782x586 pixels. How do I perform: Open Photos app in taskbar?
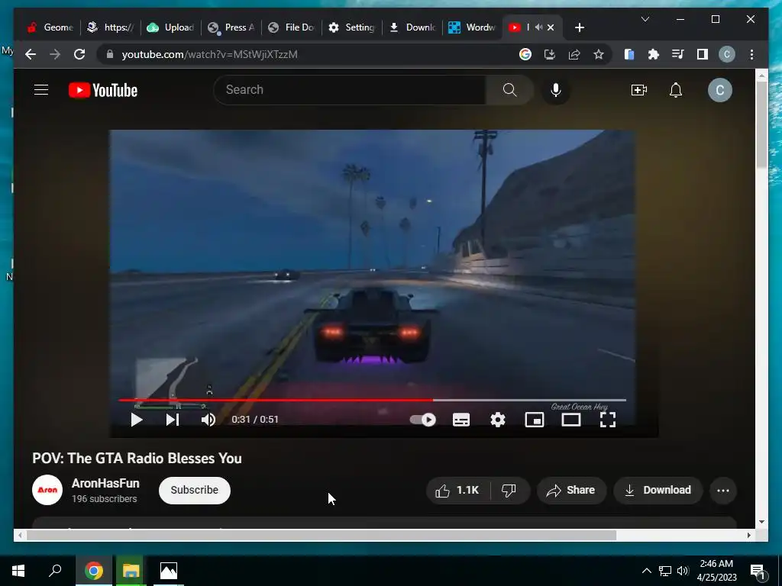[169, 571]
